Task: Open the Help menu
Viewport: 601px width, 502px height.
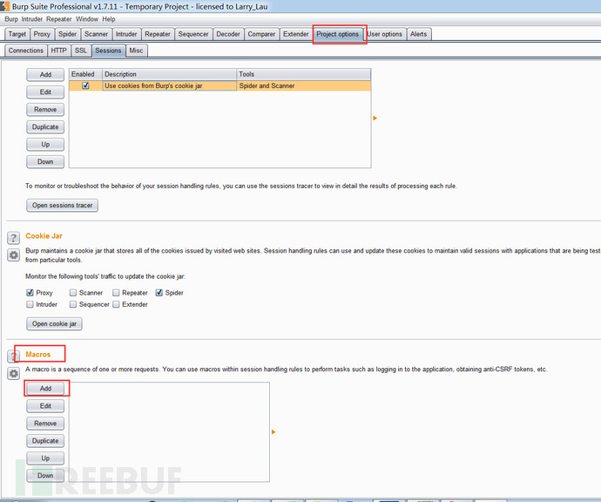Action: point(109,19)
